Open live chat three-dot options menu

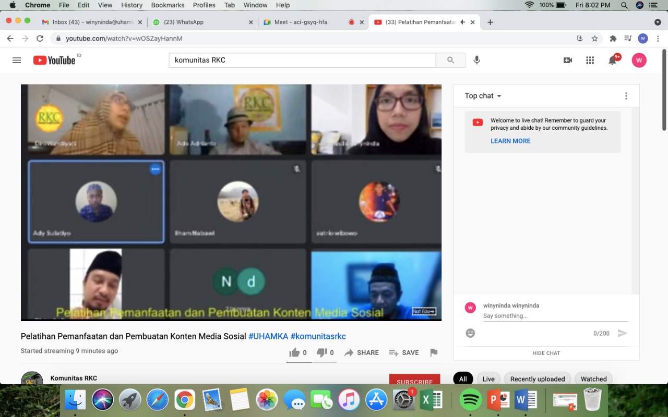pyautogui.click(x=626, y=96)
